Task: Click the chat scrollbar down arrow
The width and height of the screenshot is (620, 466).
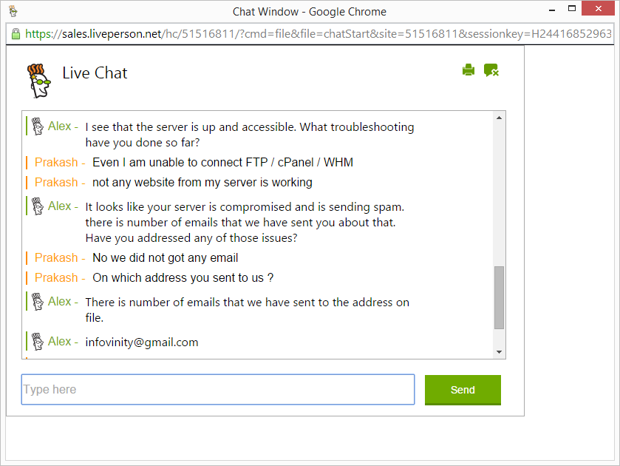Action: (x=499, y=352)
